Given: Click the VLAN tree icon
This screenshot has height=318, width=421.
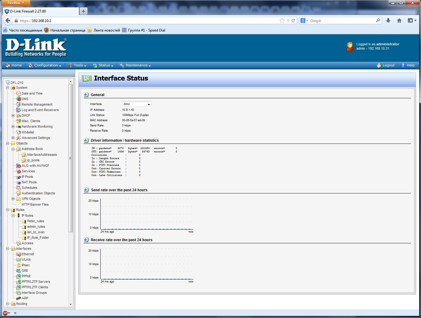Looking at the screenshot, I should [x=19, y=260].
